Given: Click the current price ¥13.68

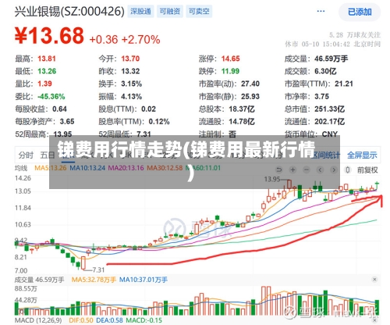Looking at the screenshot, I should point(49,36).
